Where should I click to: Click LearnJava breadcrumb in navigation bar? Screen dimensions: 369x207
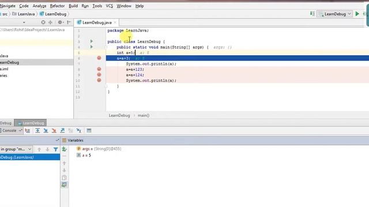click(x=24, y=14)
